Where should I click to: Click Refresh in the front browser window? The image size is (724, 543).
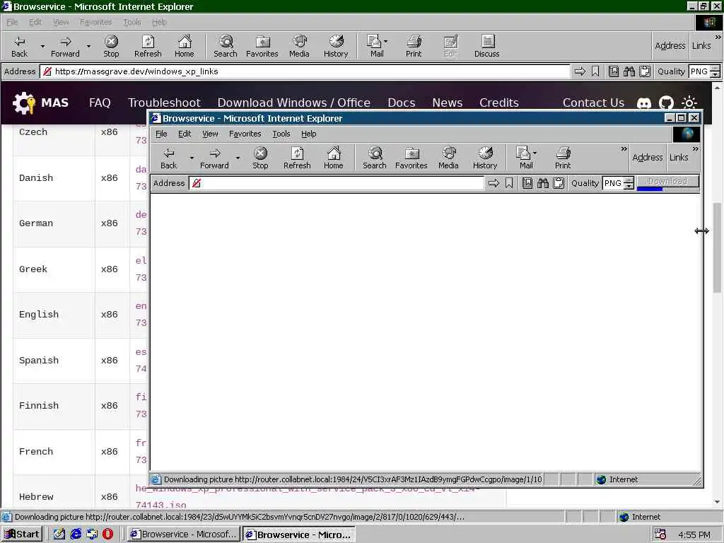pos(297,158)
